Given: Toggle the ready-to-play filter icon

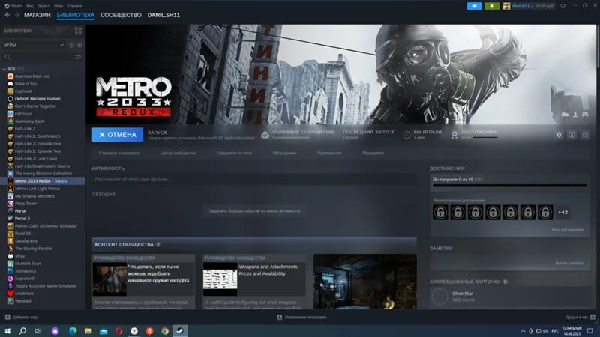Looking at the screenshot, I should pyautogui.click(x=79, y=45).
